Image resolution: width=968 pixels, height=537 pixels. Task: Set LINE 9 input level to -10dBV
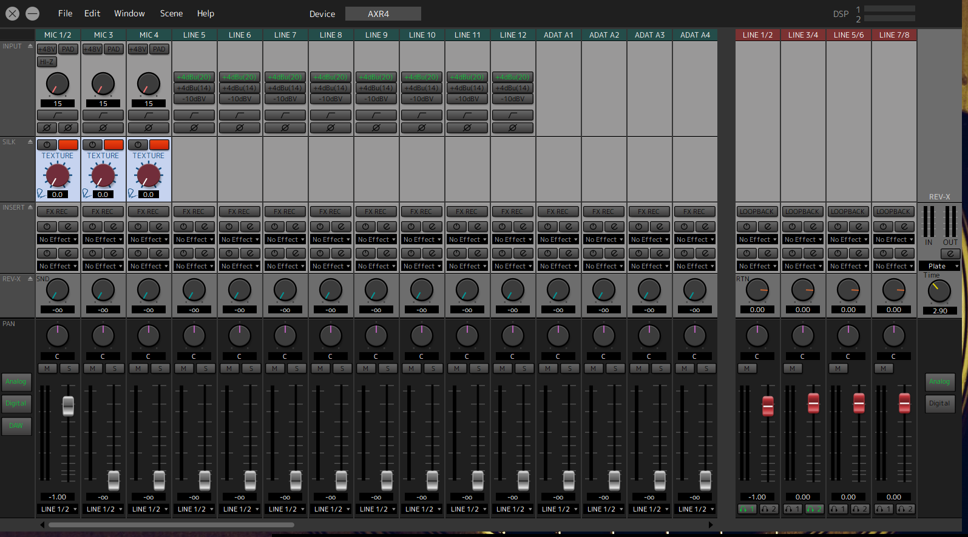376,99
